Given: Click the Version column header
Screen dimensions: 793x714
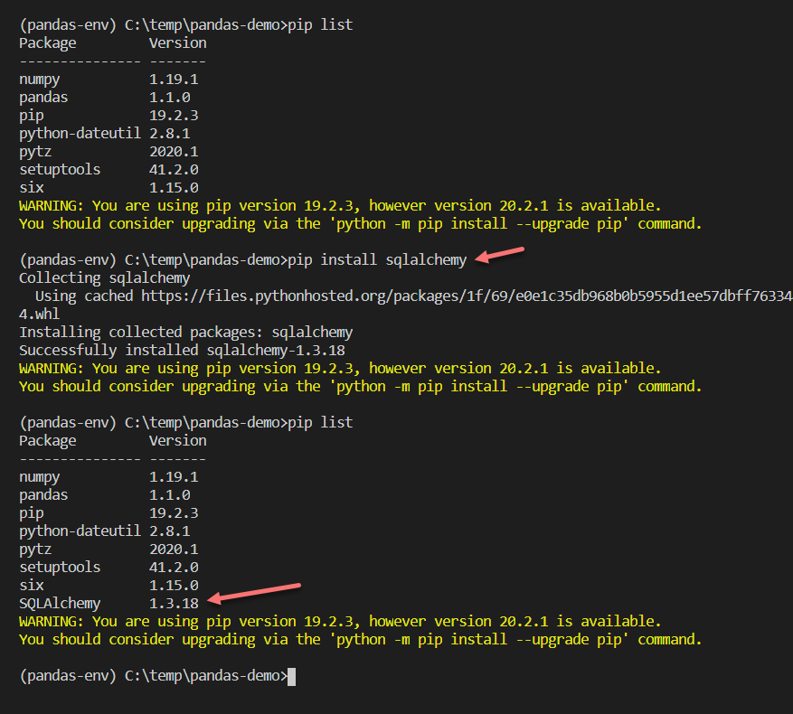Looking at the screenshot, I should (x=177, y=42).
